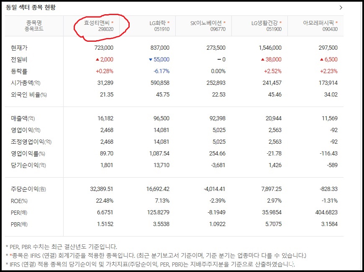Click the 동일 섹터 종목 현황 title
This screenshot has width=364, height=272.
(31, 8)
